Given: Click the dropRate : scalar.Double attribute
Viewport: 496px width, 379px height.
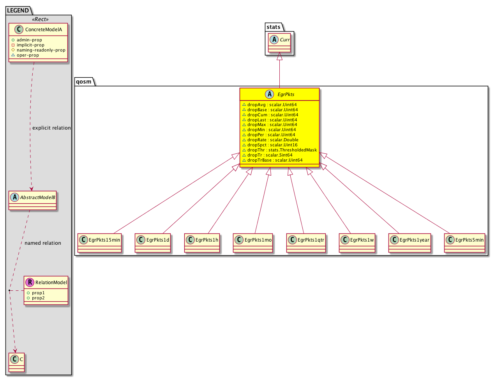Looking at the screenshot, I should point(273,140).
